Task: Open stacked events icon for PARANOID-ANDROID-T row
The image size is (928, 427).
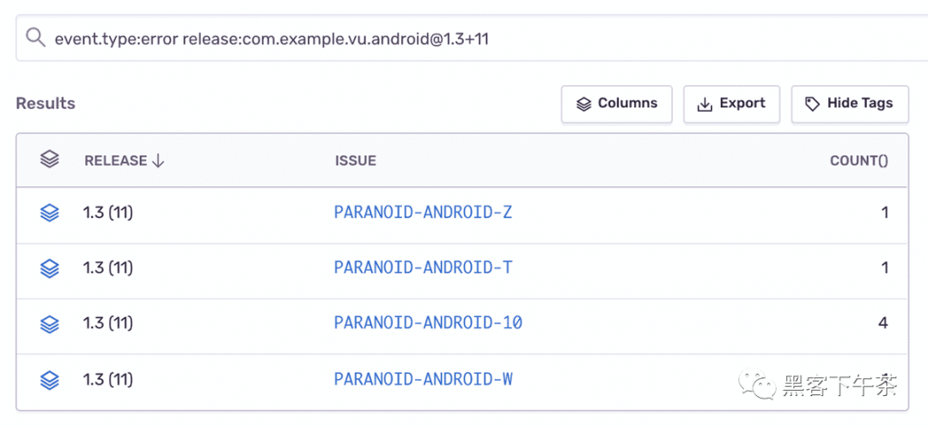Action: click(x=49, y=268)
